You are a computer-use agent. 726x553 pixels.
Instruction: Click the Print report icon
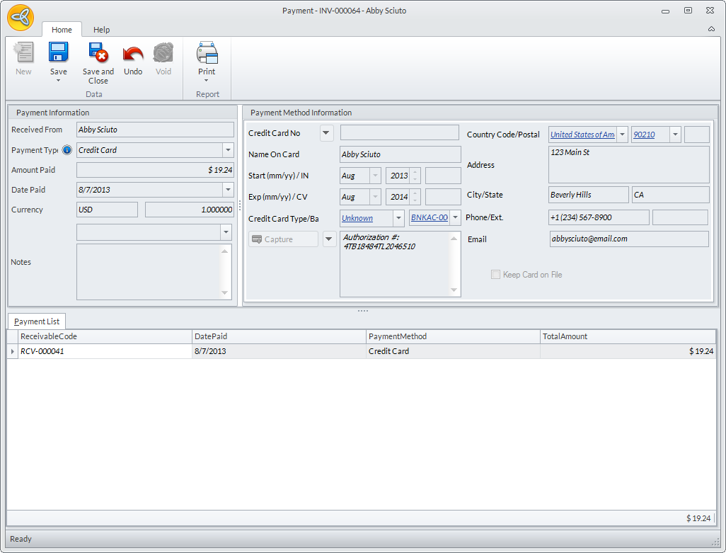click(x=207, y=54)
